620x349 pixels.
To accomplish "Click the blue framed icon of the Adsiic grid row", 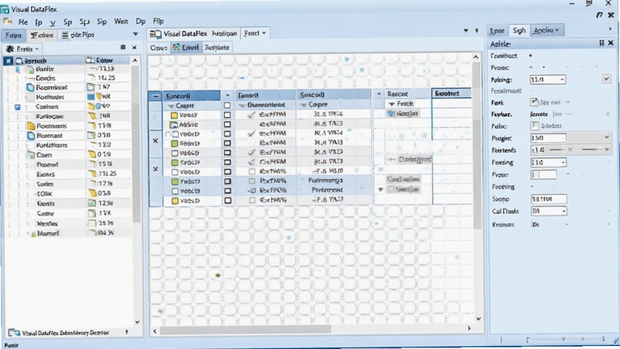I will (174, 125).
